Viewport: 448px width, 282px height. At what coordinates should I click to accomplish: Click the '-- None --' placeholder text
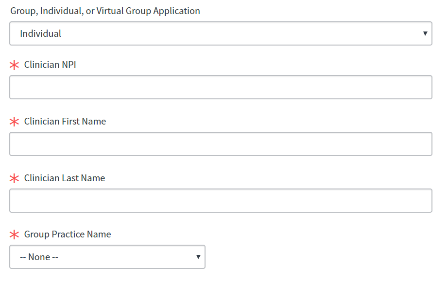pyautogui.click(x=39, y=257)
